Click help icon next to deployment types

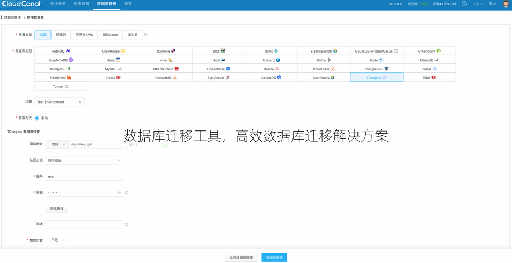[145, 35]
